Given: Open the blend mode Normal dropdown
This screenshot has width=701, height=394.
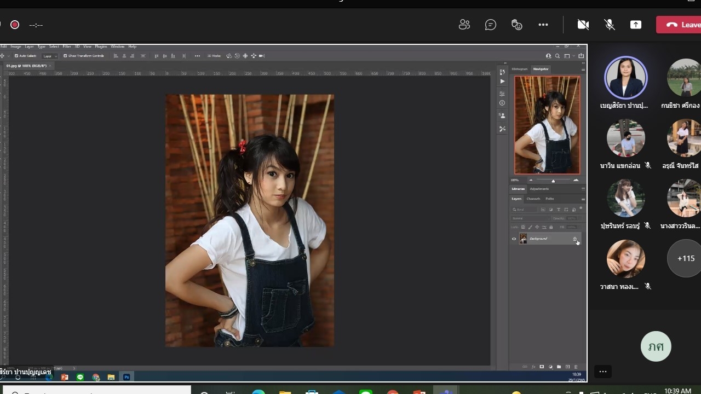Looking at the screenshot, I should pyautogui.click(x=530, y=218).
